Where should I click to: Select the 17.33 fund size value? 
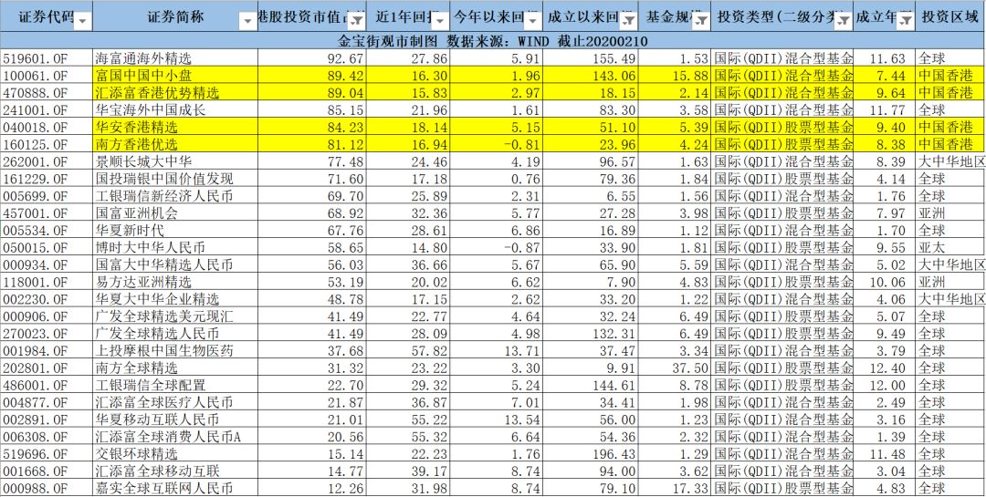coord(675,487)
